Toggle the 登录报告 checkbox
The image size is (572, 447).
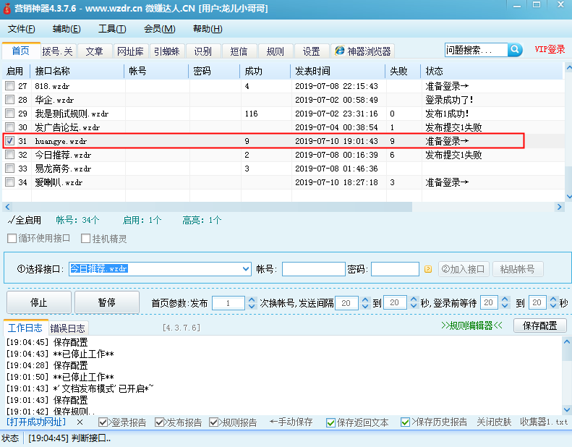103,422
